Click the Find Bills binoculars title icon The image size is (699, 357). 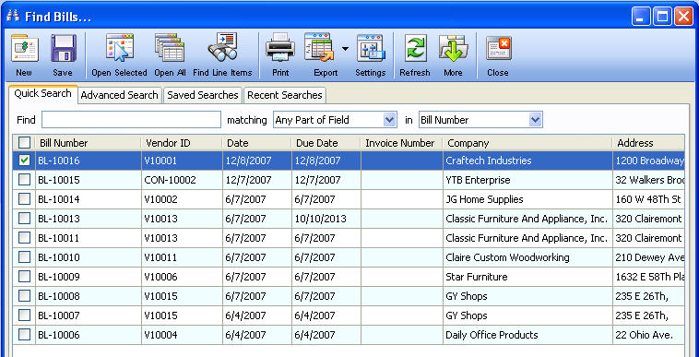(13, 16)
